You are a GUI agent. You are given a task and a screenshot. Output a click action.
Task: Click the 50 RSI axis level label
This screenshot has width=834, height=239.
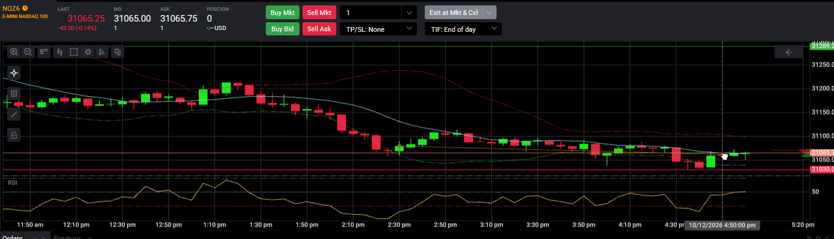(x=815, y=192)
